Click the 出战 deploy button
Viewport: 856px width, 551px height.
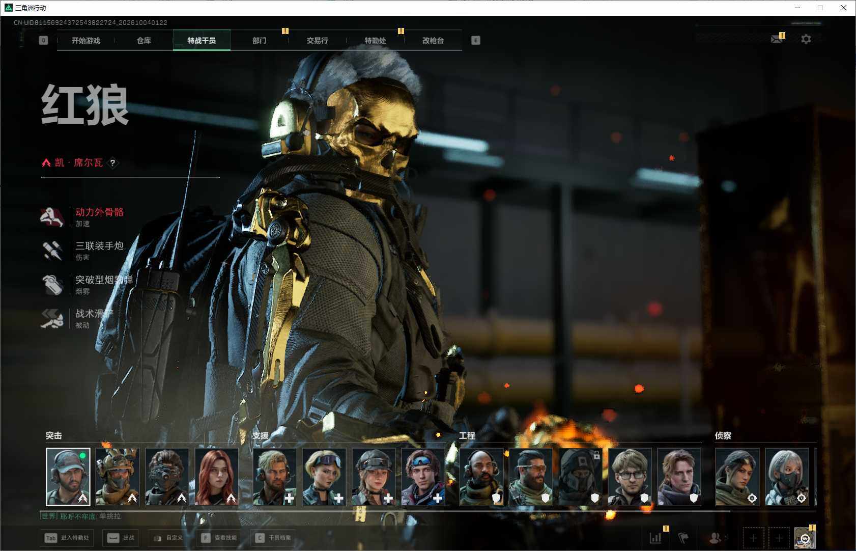122,538
